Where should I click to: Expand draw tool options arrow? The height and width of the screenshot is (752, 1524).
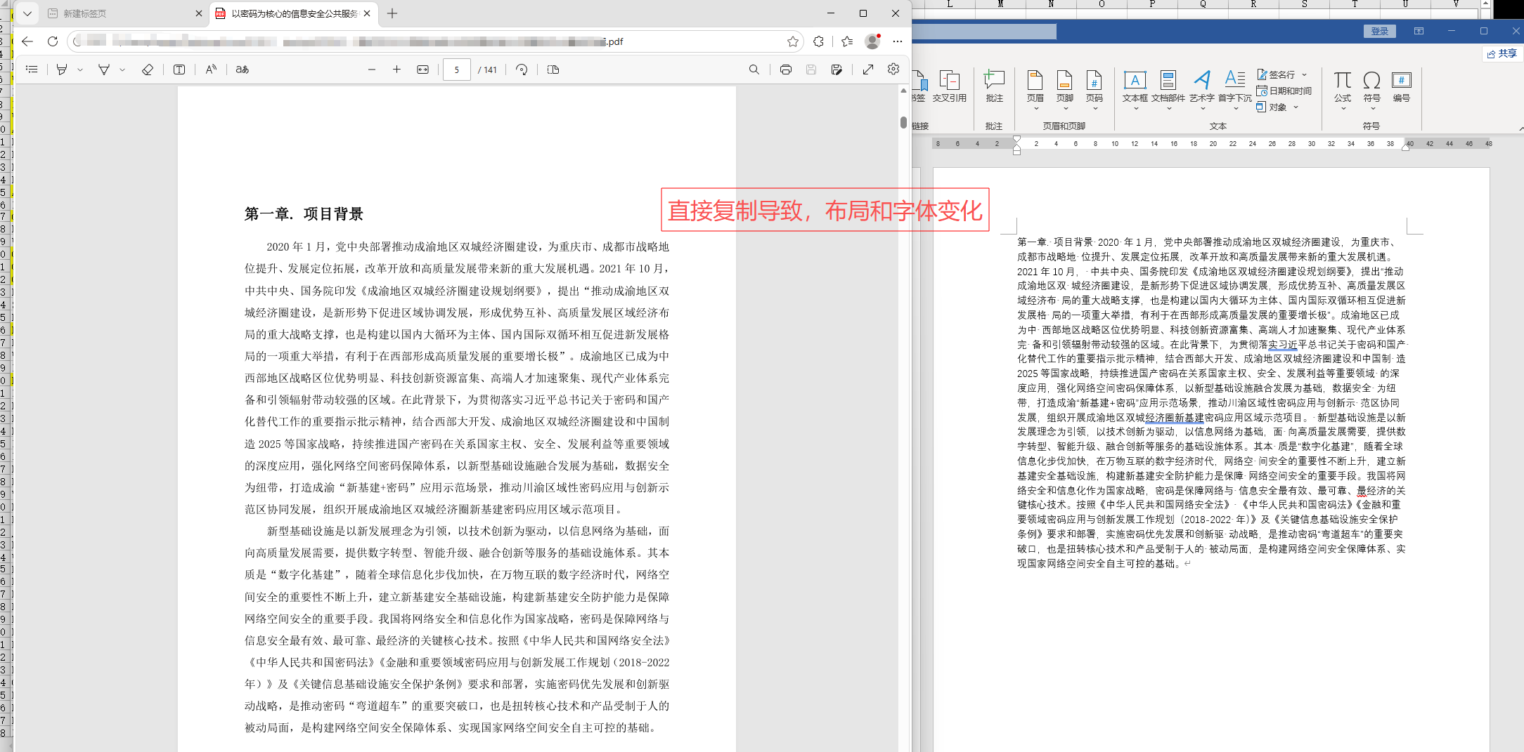122,70
